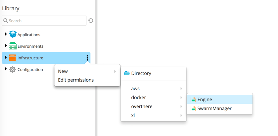Click the SwarmManager file icon
Image resolution: width=278 pixels, height=136 pixels.
coord(193,108)
